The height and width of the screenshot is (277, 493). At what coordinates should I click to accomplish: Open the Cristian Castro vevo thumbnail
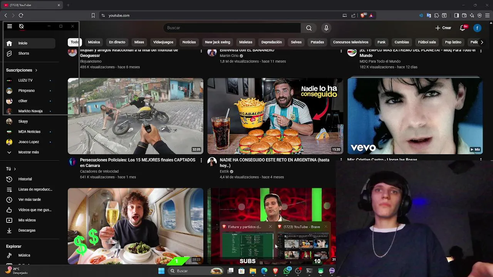[415, 116]
